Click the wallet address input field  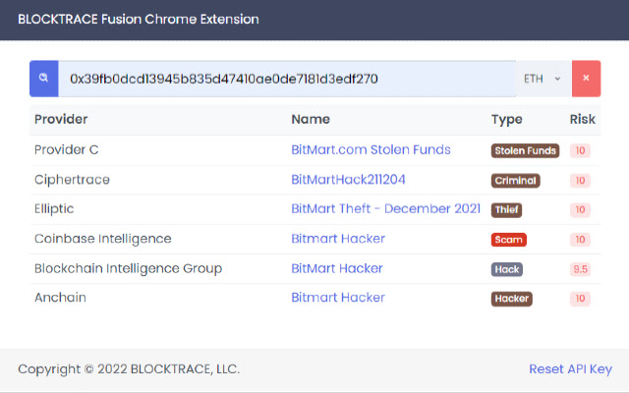[285, 79]
